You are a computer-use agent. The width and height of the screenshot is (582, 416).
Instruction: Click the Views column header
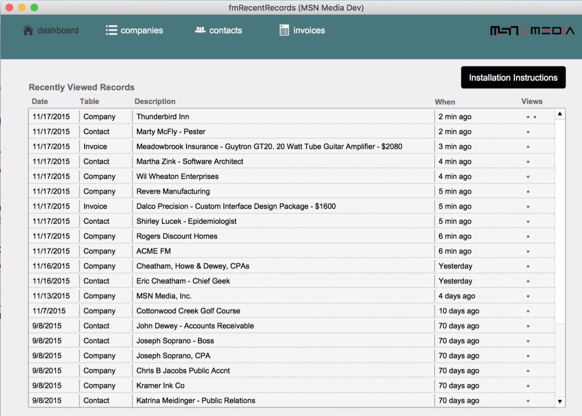(531, 101)
